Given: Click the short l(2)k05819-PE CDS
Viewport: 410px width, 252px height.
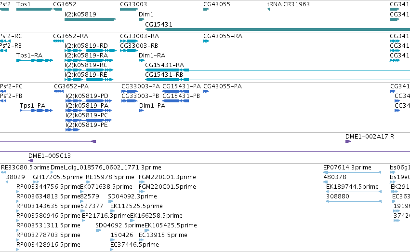Looking at the screenshot, I should [x=72, y=130].
